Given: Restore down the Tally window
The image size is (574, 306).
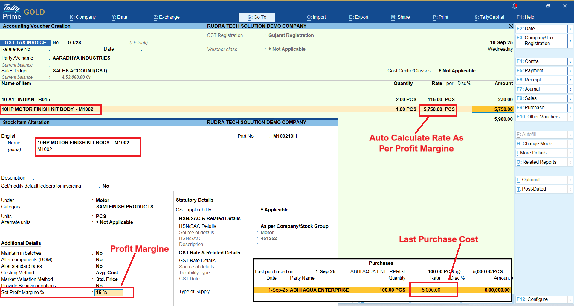Looking at the screenshot, I should 548,6.
